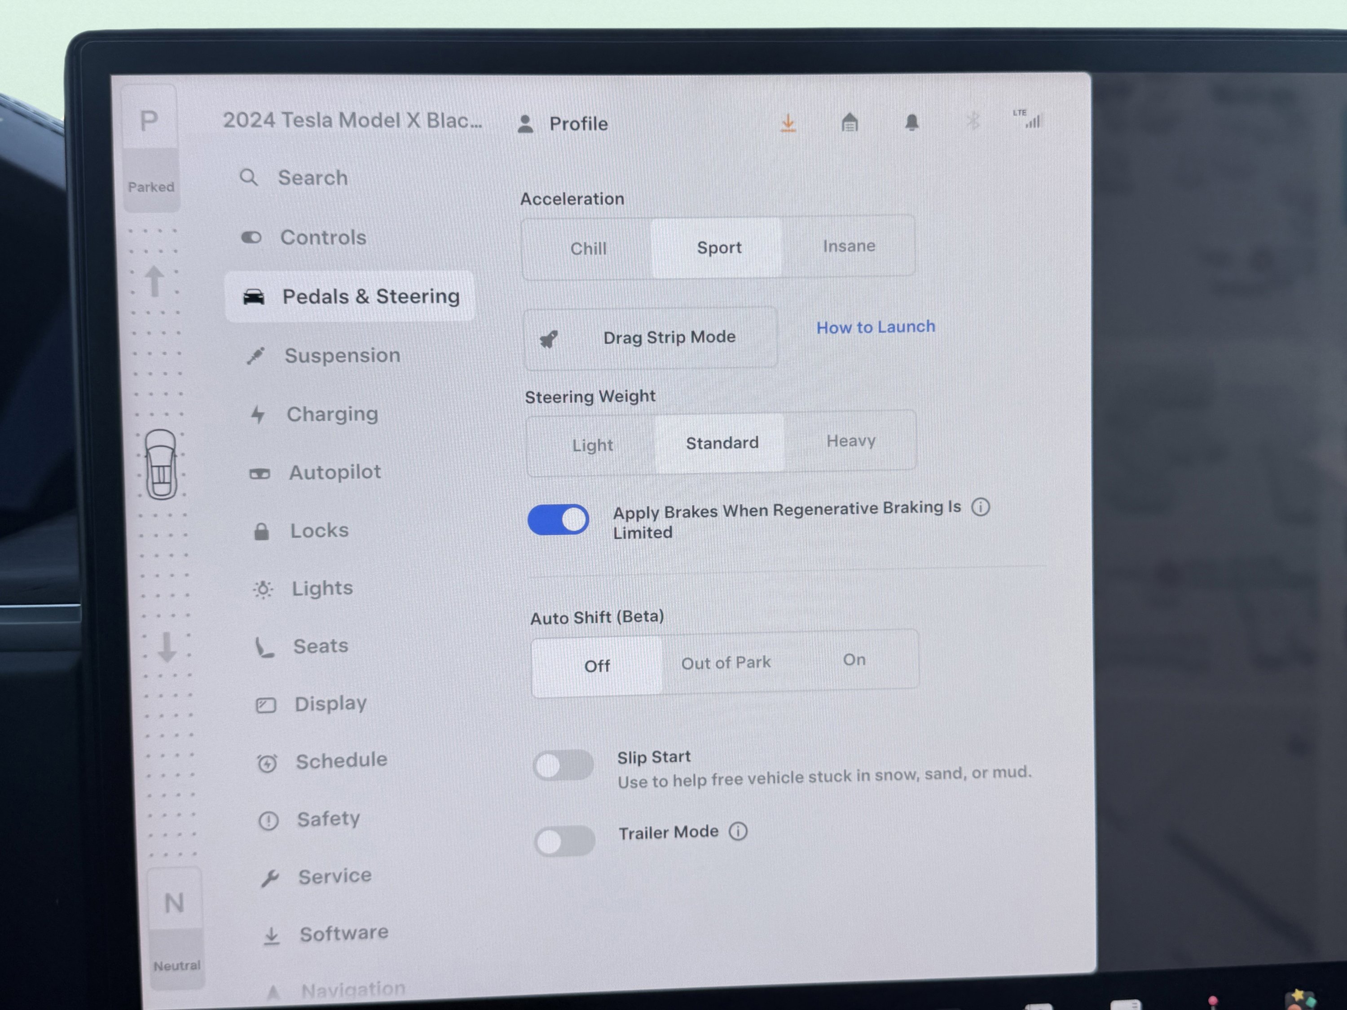Open the orange software update download icon
This screenshot has width=1347, height=1010.
[788, 123]
